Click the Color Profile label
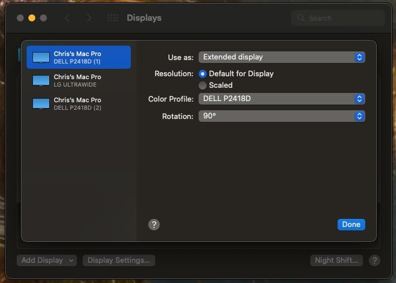This screenshot has height=283, width=396. click(x=171, y=99)
